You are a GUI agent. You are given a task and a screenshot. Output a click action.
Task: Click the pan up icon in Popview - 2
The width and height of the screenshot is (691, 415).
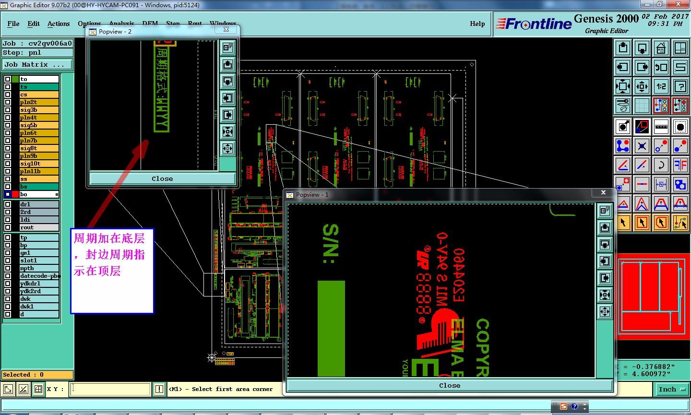point(227,64)
